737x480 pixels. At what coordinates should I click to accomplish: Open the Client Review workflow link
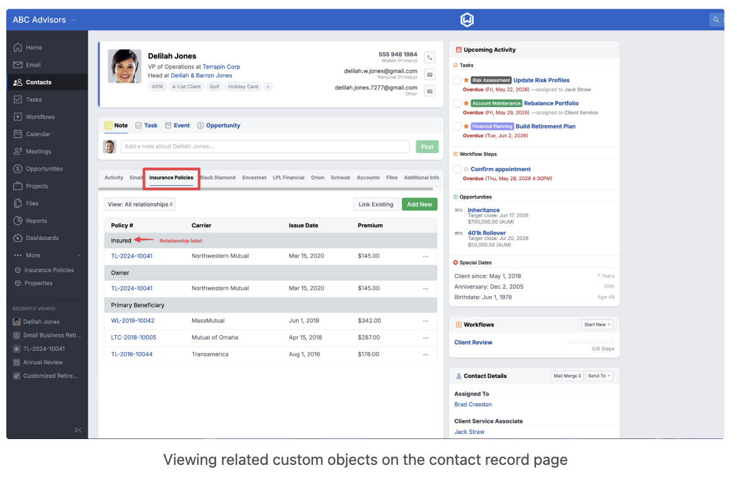[x=473, y=343]
